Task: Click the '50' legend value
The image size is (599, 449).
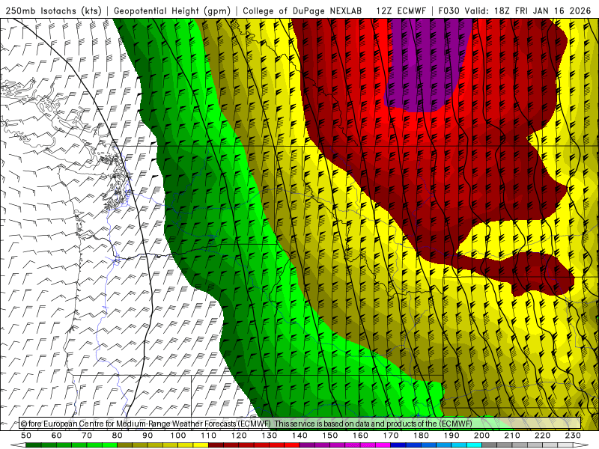Action: pos(26,436)
